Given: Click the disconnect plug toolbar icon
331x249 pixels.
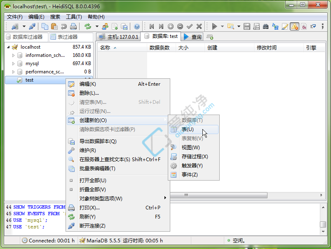Looking at the screenshot, I should pos(32,26).
